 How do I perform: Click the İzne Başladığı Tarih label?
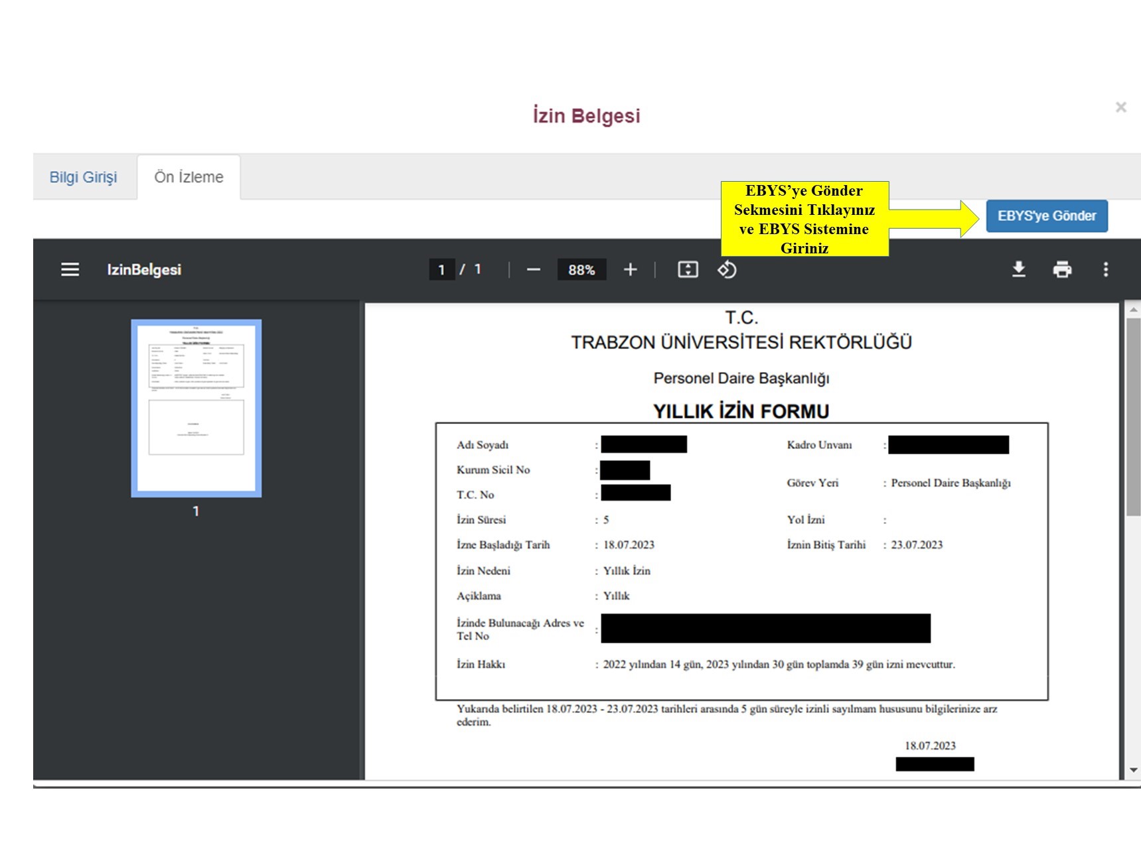click(x=503, y=545)
